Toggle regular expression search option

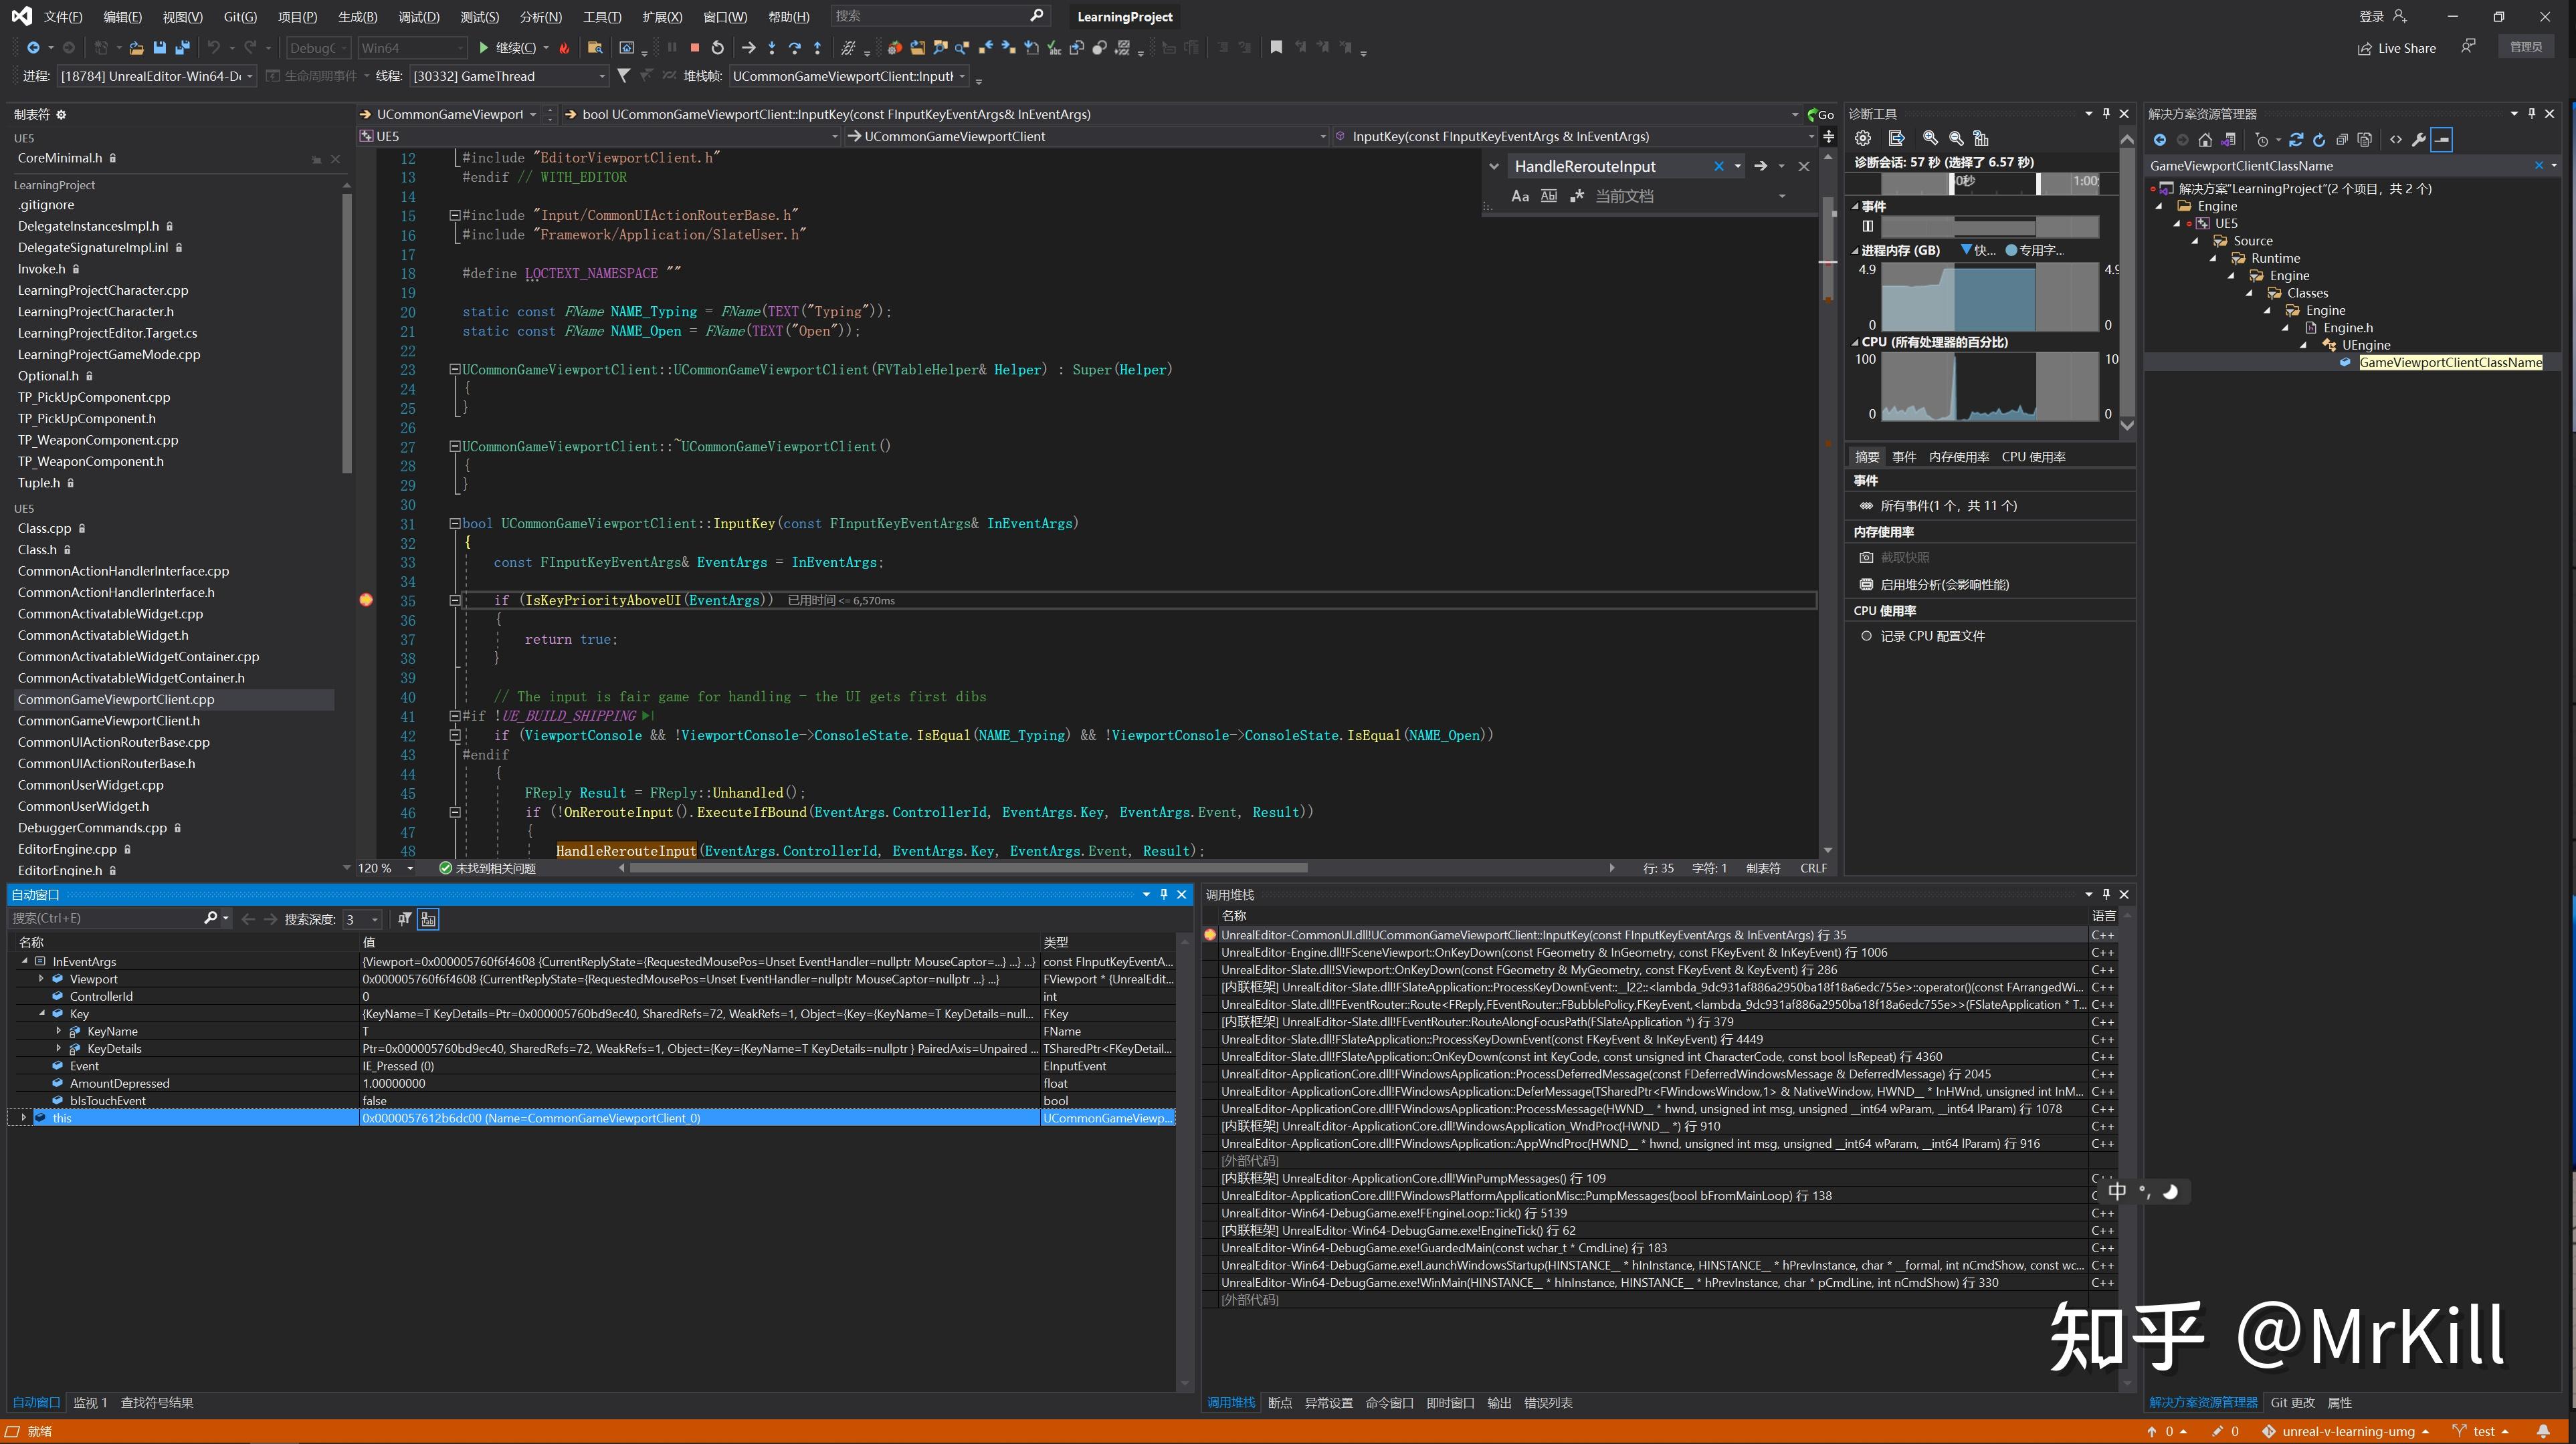pos(1577,196)
